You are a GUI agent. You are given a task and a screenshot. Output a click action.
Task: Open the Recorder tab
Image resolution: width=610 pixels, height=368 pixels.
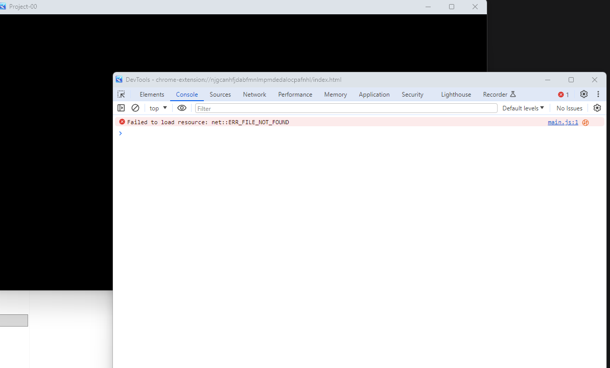(499, 95)
